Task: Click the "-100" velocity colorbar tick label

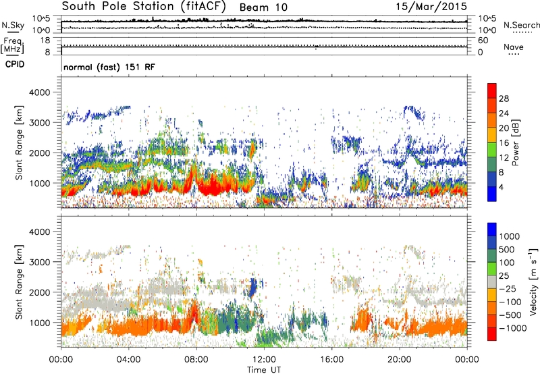Action: click(x=510, y=302)
